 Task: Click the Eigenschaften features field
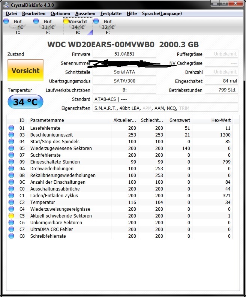point(165,108)
